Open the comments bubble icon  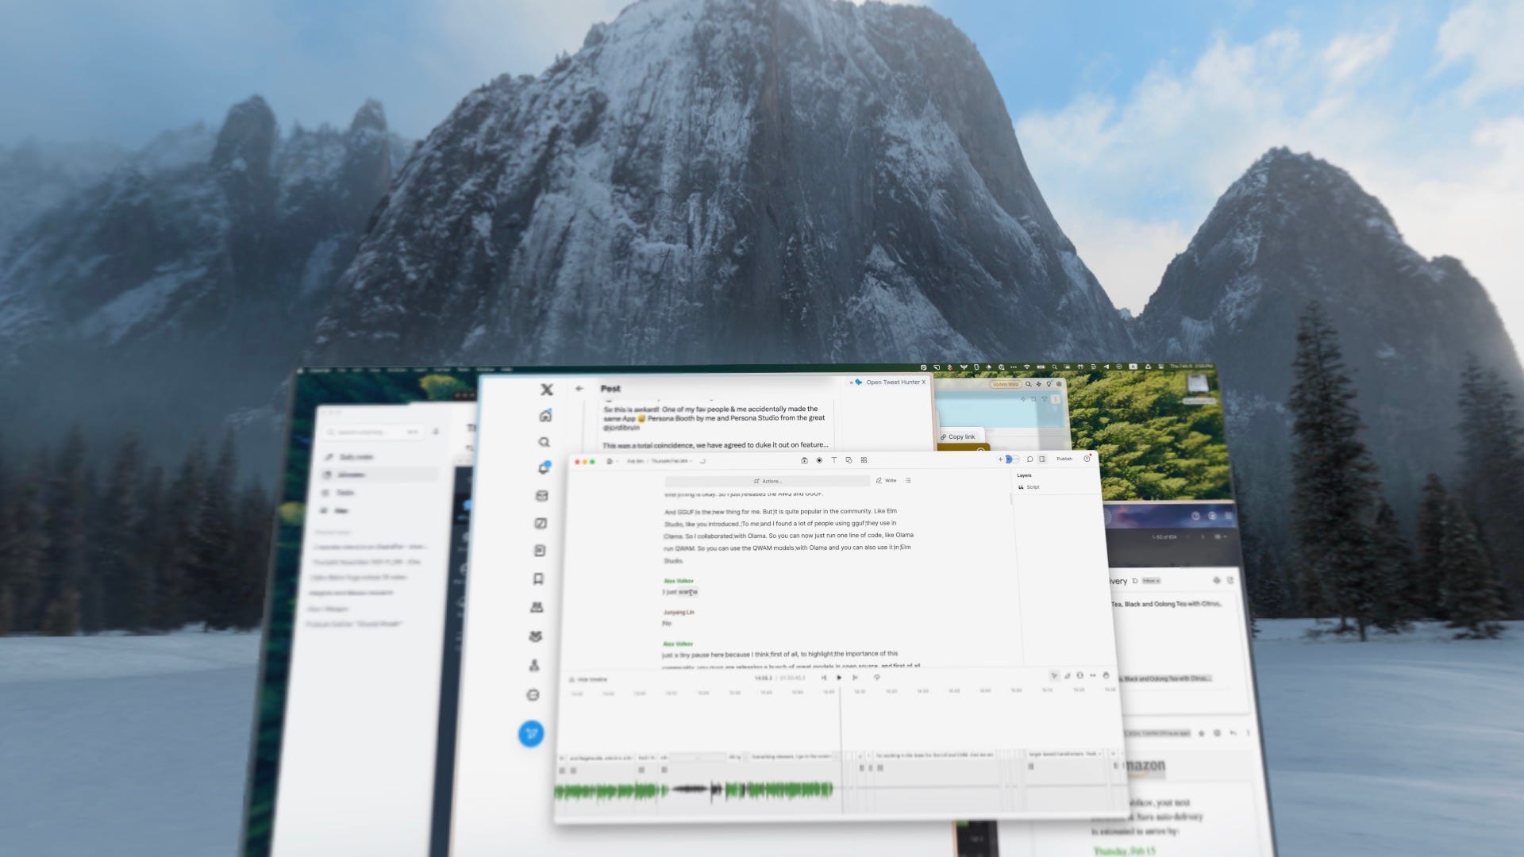click(x=1029, y=459)
